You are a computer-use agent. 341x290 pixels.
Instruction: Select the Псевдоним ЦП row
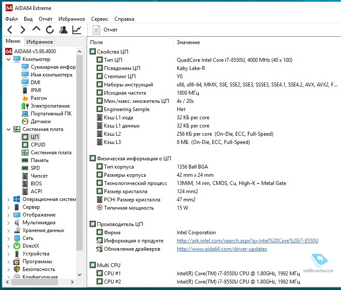[x=214, y=68]
